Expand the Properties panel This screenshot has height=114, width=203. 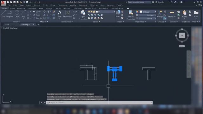click(140, 22)
